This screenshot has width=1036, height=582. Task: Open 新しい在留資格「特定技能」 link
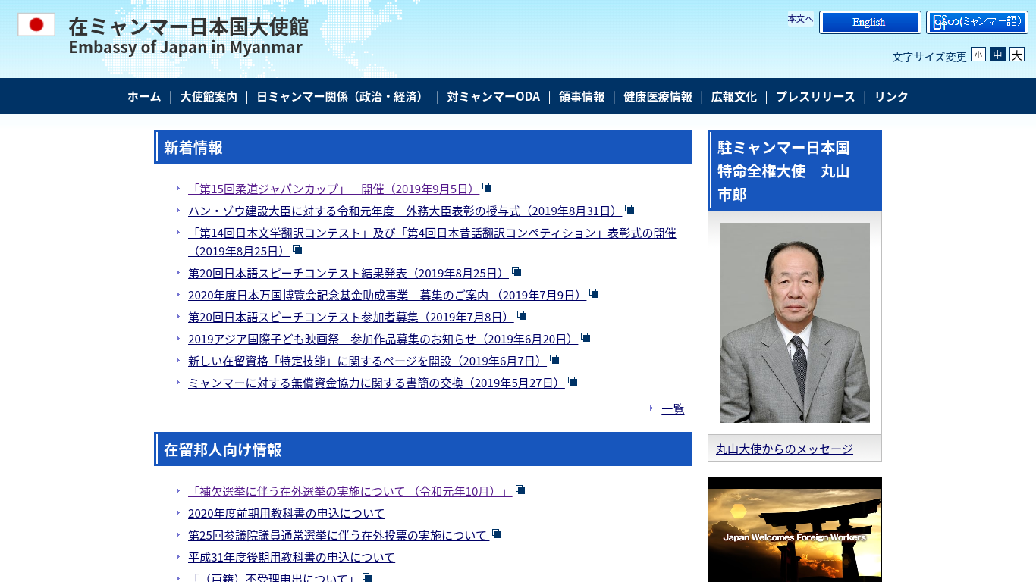tap(367, 361)
